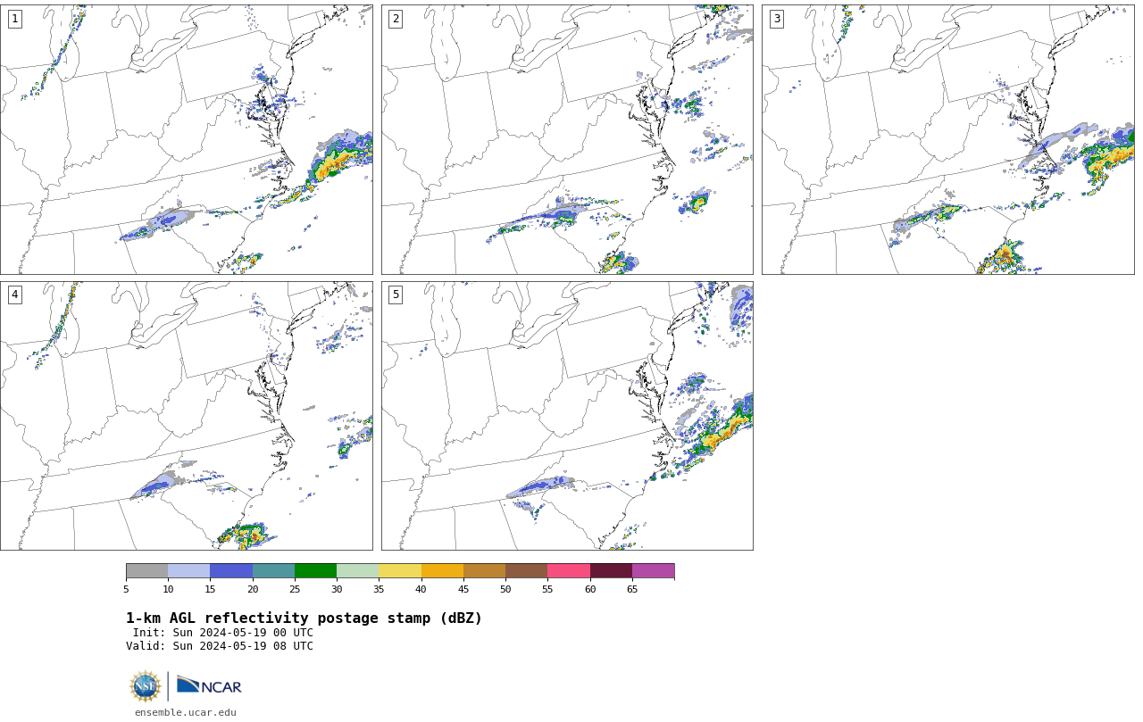
Task: Click the colorbar tick label 20
Action: [x=253, y=589]
